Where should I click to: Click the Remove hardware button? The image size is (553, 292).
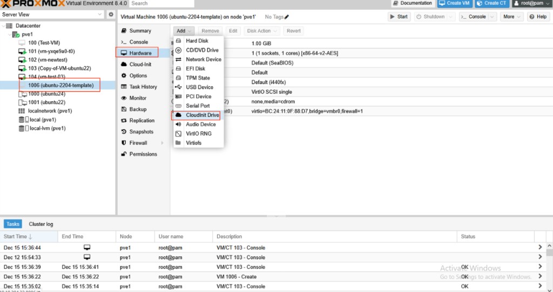pyautogui.click(x=210, y=31)
